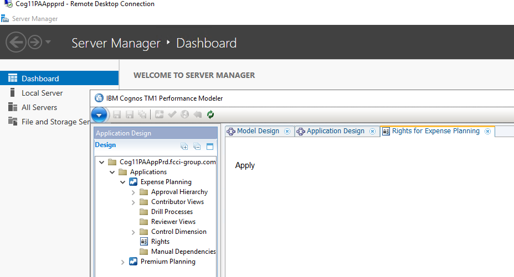This screenshot has height=277, width=514.
Task: Click the Server Manager back arrow button
Action: tap(16, 42)
